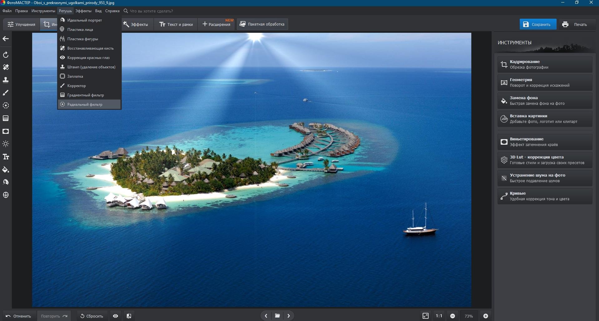Click the zoom in plus button
Screen dimensions: 599x321
[x=486, y=316]
